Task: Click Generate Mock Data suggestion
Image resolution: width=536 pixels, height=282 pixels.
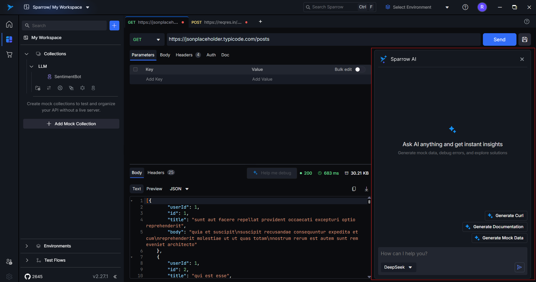Action: coord(499,238)
